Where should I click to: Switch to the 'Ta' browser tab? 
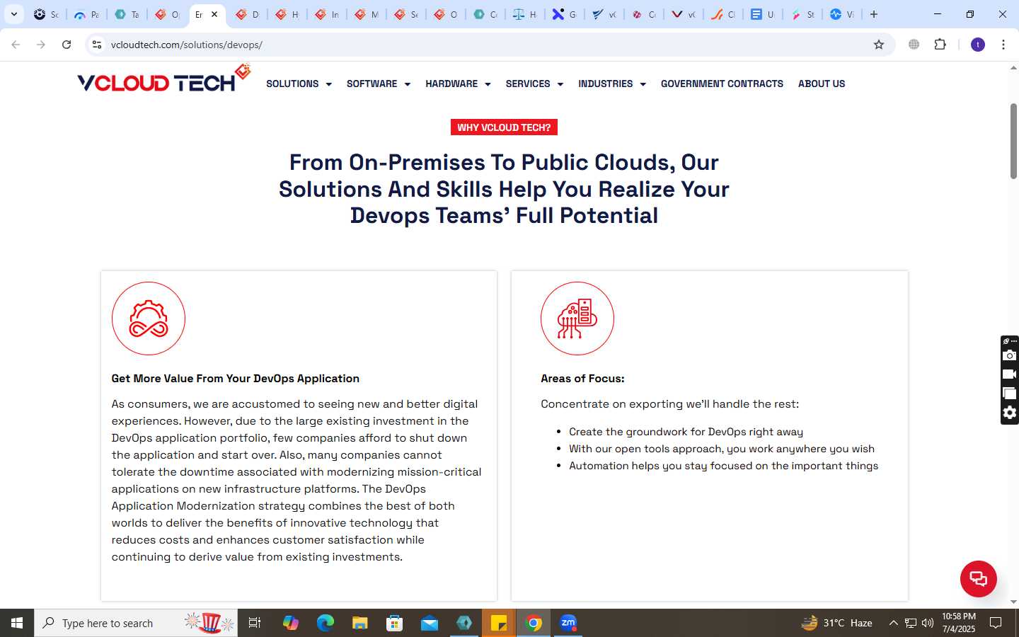127,14
